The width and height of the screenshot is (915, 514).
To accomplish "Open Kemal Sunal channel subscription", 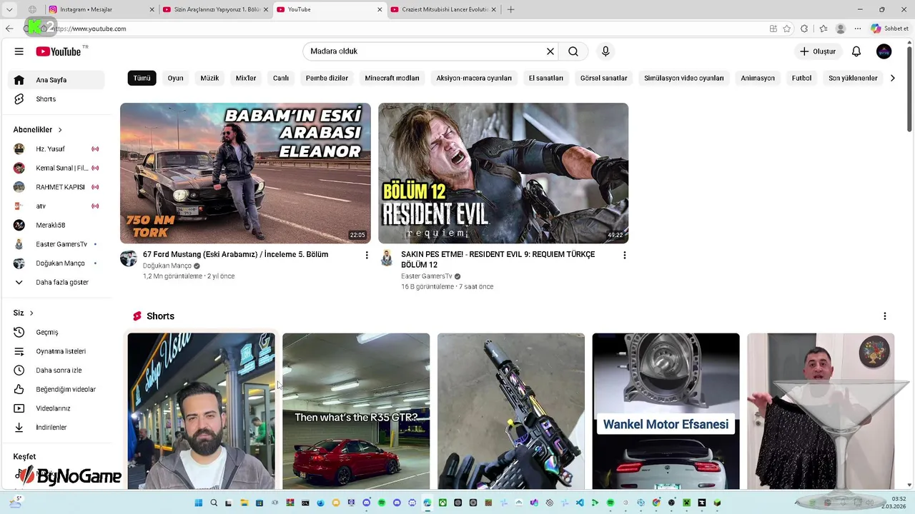I will pyautogui.click(x=57, y=168).
